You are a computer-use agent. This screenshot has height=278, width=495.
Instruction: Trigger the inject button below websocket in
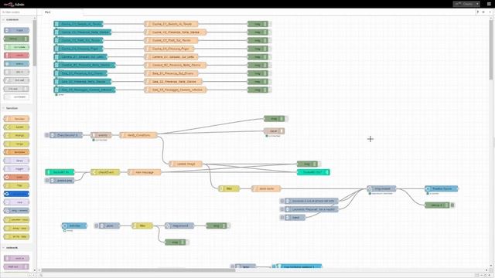click(46, 180)
